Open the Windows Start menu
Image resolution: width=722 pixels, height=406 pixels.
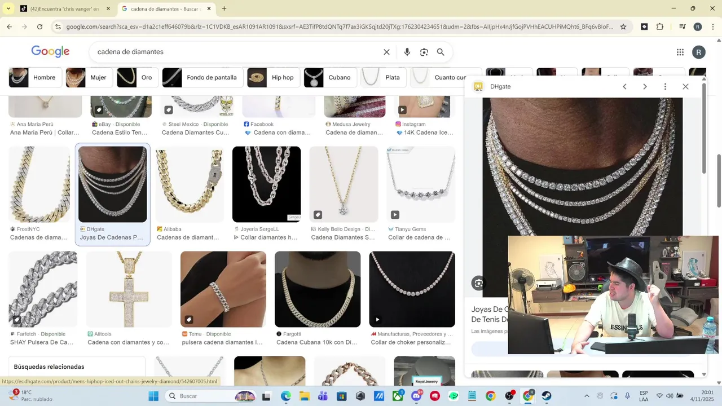click(x=153, y=396)
